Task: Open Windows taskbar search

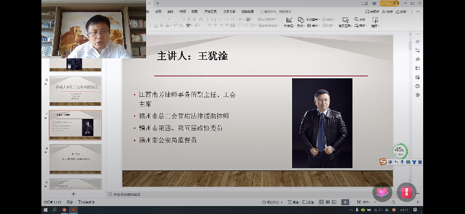Action: [54, 210]
